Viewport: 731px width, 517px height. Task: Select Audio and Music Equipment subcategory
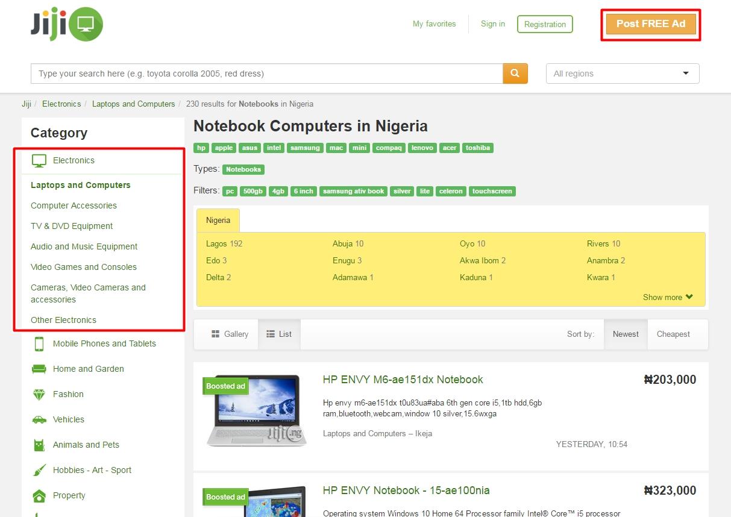(84, 246)
